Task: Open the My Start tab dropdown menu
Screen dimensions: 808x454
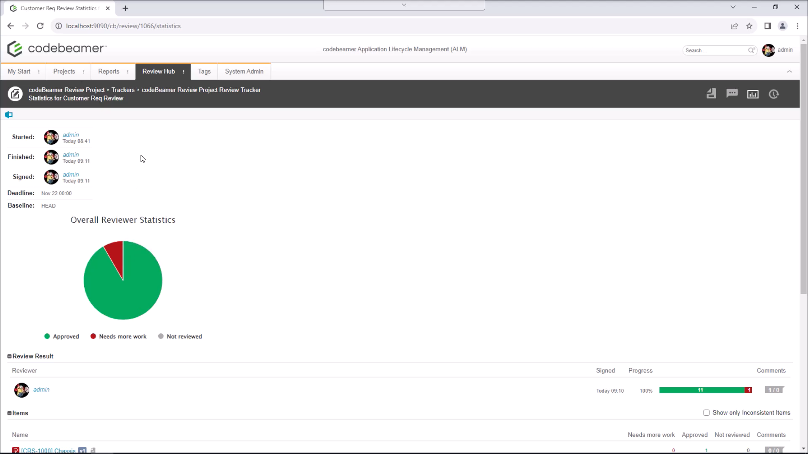Action: point(39,71)
